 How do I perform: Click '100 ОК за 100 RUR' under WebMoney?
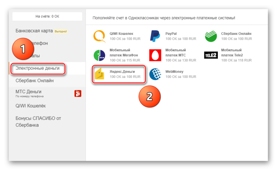pos(181,77)
